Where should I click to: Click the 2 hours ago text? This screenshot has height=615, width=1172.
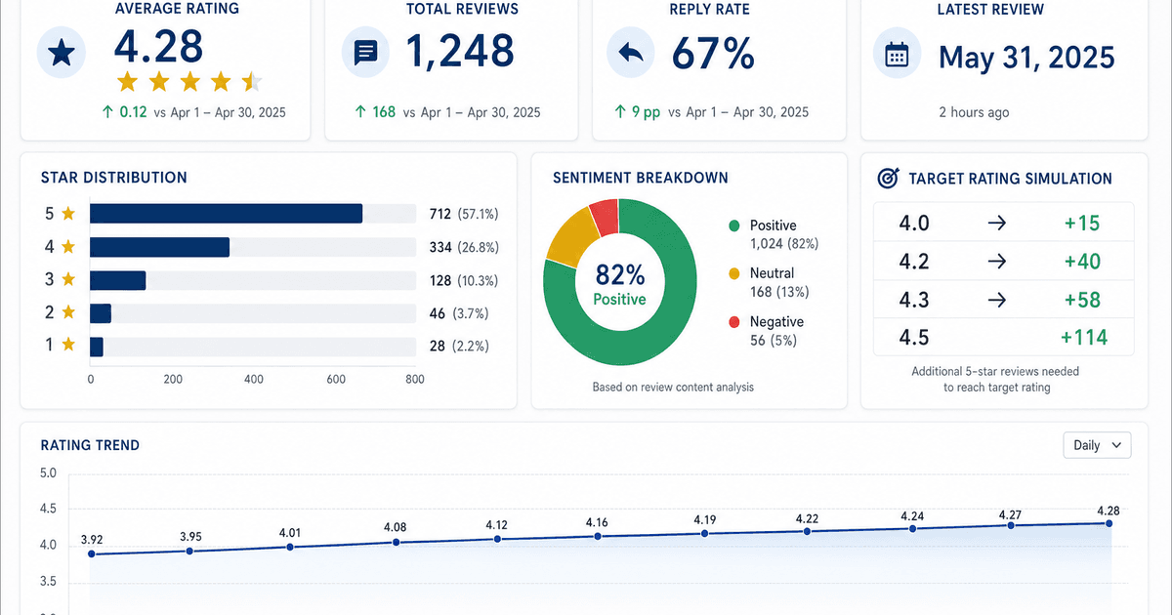pos(974,112)
